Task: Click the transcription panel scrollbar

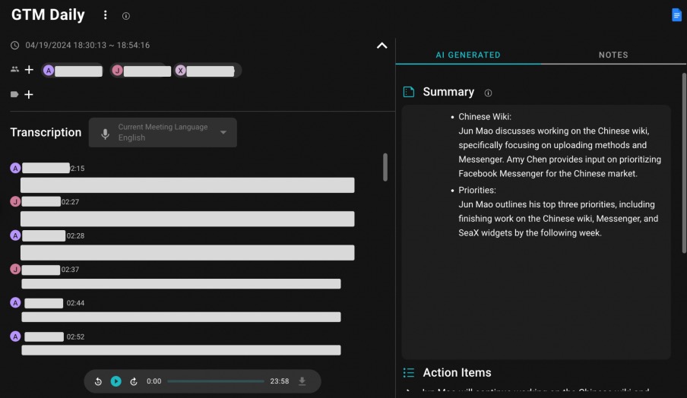Action: pyautogui.click(x=385, y=167)
